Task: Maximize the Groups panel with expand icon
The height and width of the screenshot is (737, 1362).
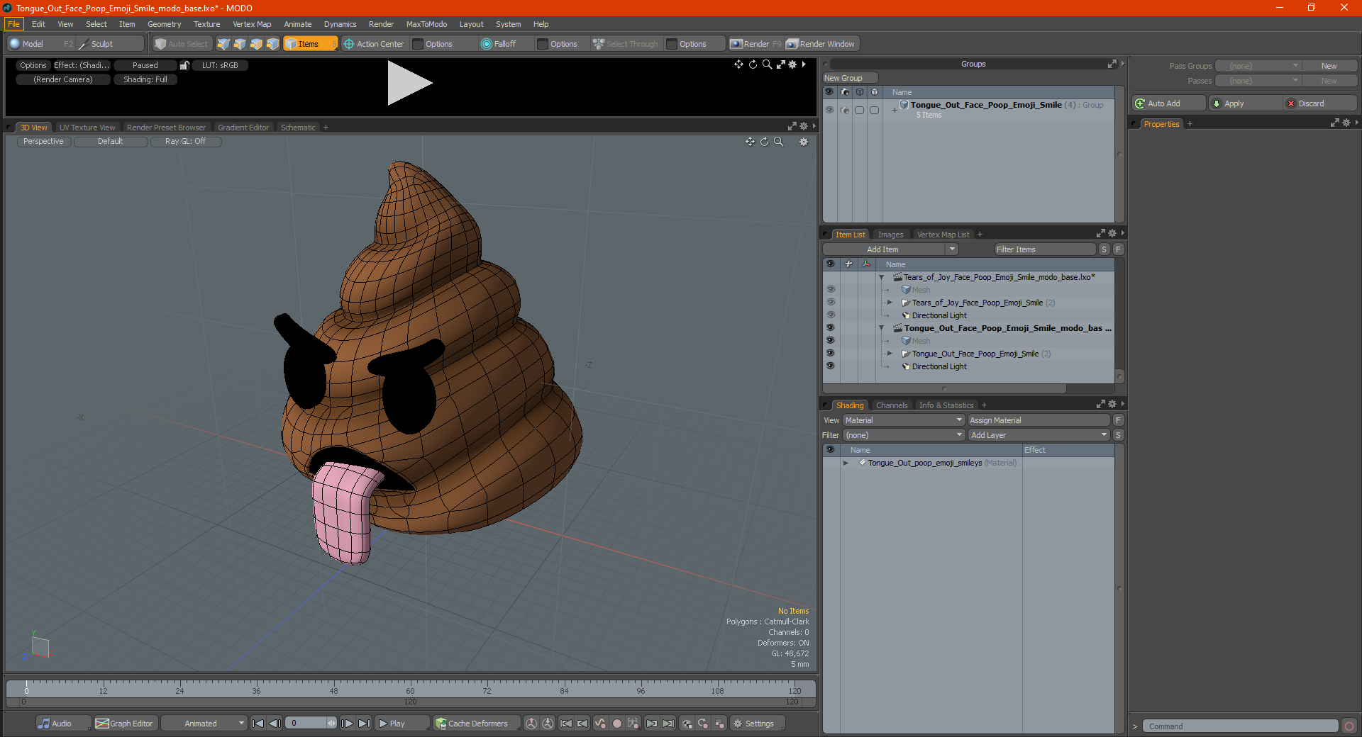Action: coord(1112,64)
